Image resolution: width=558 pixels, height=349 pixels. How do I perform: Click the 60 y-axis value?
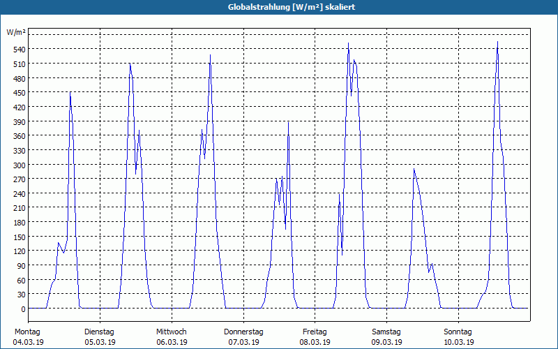click(21, 281)
